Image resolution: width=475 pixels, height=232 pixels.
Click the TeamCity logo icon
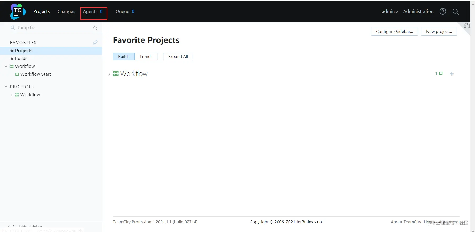(18, 12)
